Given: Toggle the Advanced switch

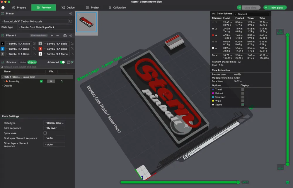Looking at the screenshot, I should click(62, 62).
